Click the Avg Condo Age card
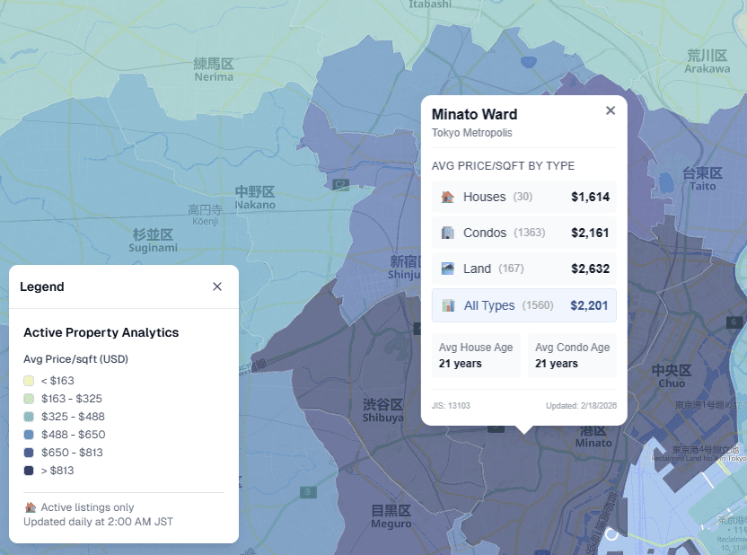The height and width of the screenshot is (555, 747). click(571, 355)
